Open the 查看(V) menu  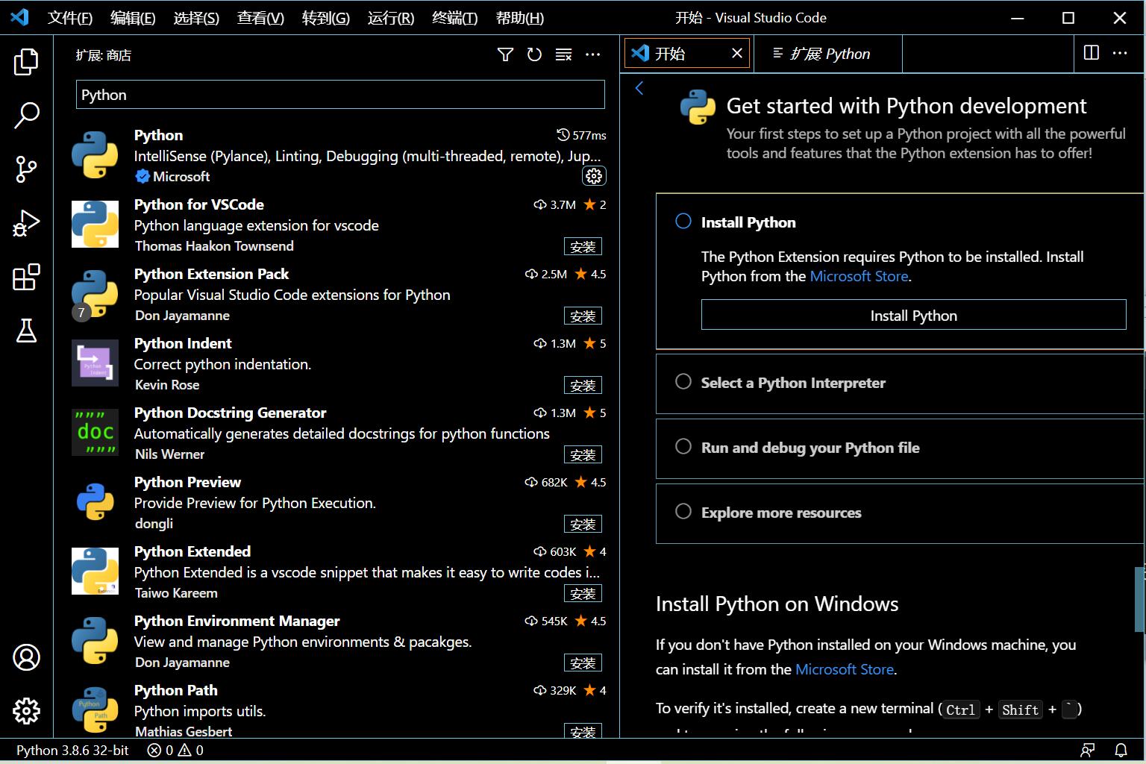pos(260,18)
